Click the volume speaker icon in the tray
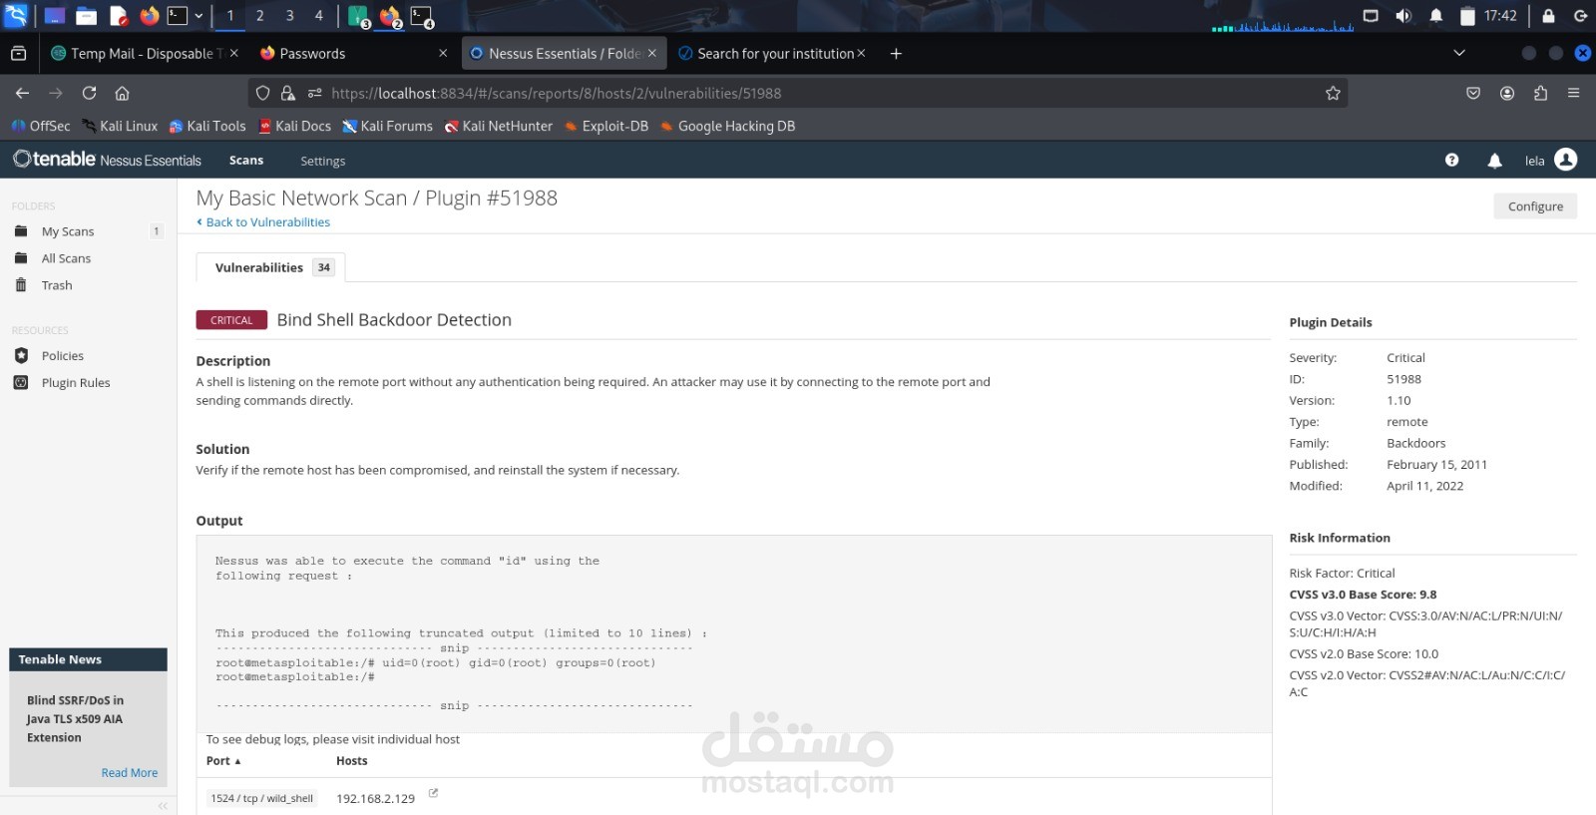 (x=1403, y=16)
